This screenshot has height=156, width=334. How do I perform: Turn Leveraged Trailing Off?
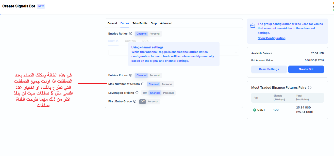(x=145, y=93)
